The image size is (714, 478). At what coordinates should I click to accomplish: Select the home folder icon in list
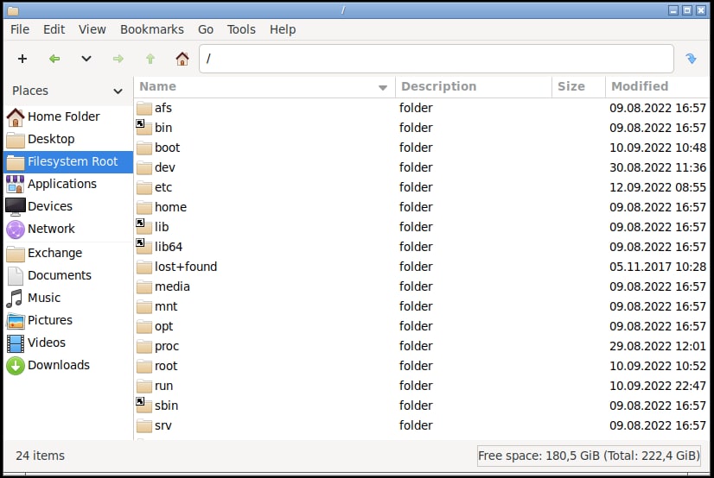tap(144, 207)
